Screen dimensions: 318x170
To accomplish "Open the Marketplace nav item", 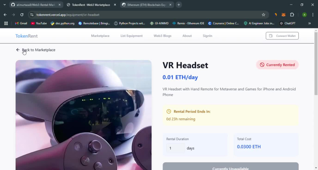I will pos(100,36).
